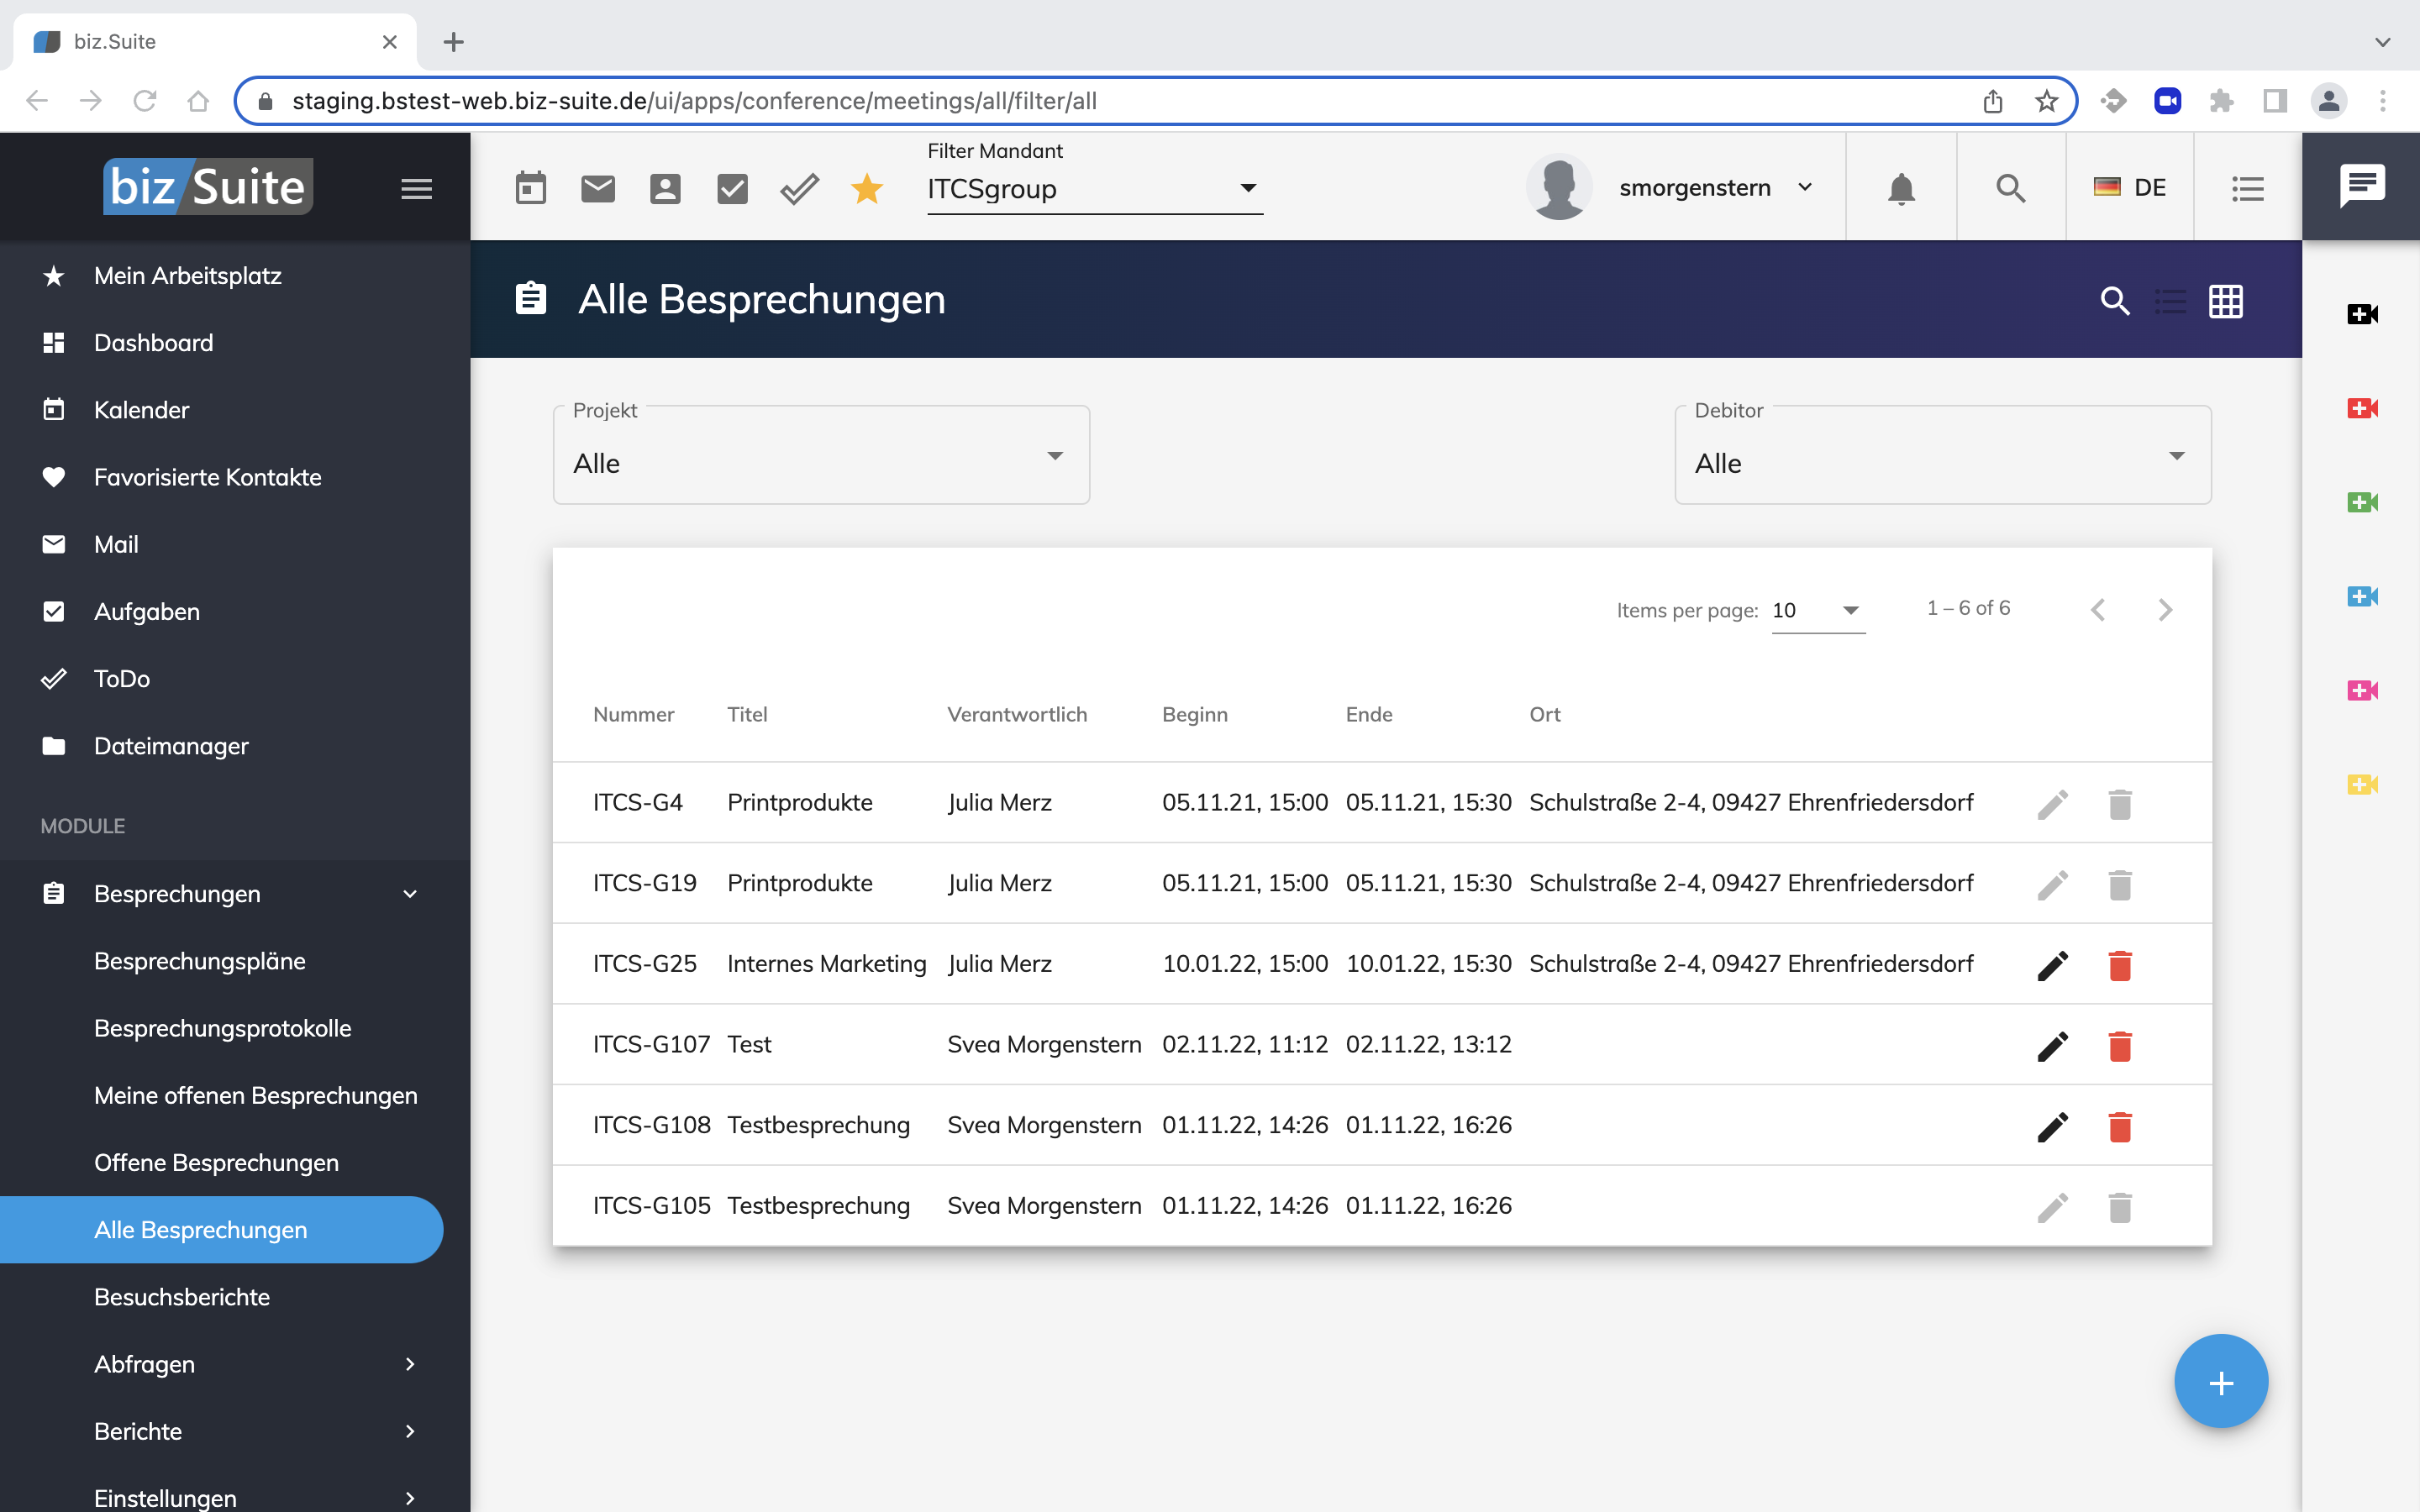Click the double-check ToDo icon in toolbar
Viewport: 2420px width, 1512px height.
point(800,188)
